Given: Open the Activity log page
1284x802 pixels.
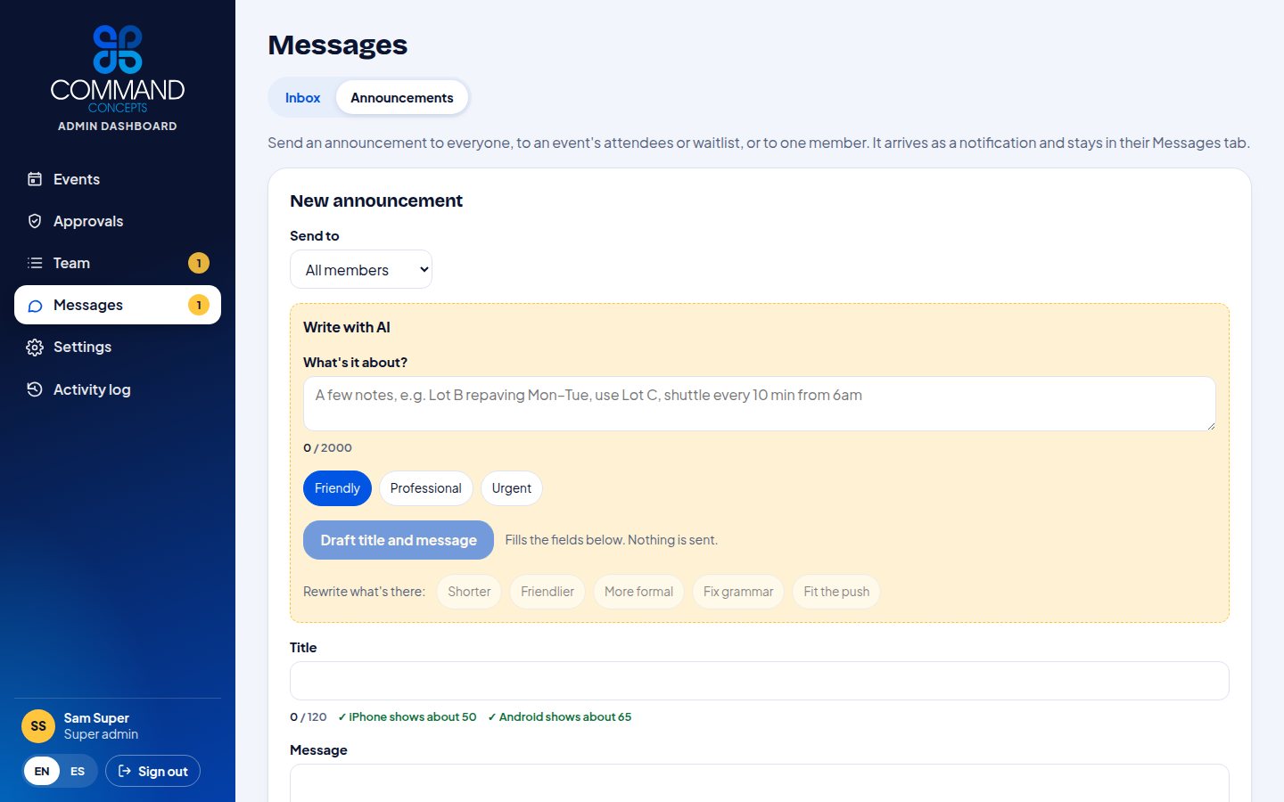Looking at the screenshot, I should (x=118, y=389).
